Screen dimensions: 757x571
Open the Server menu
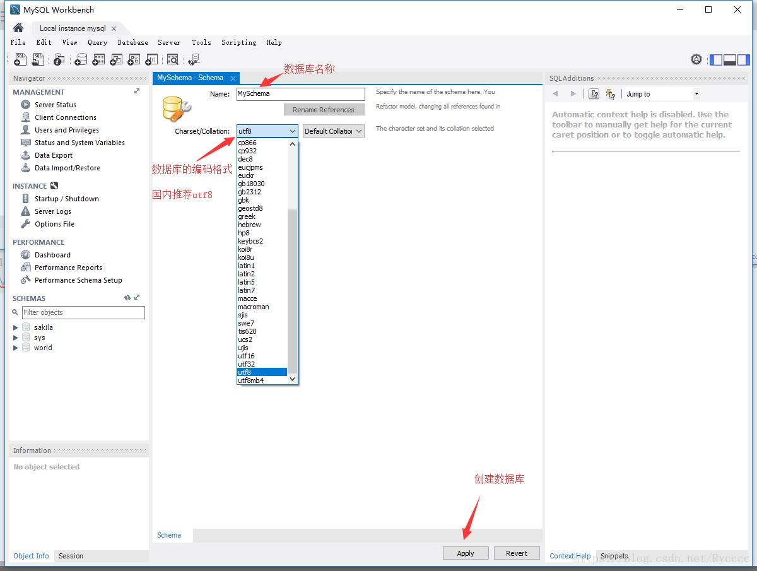point(169,42)
